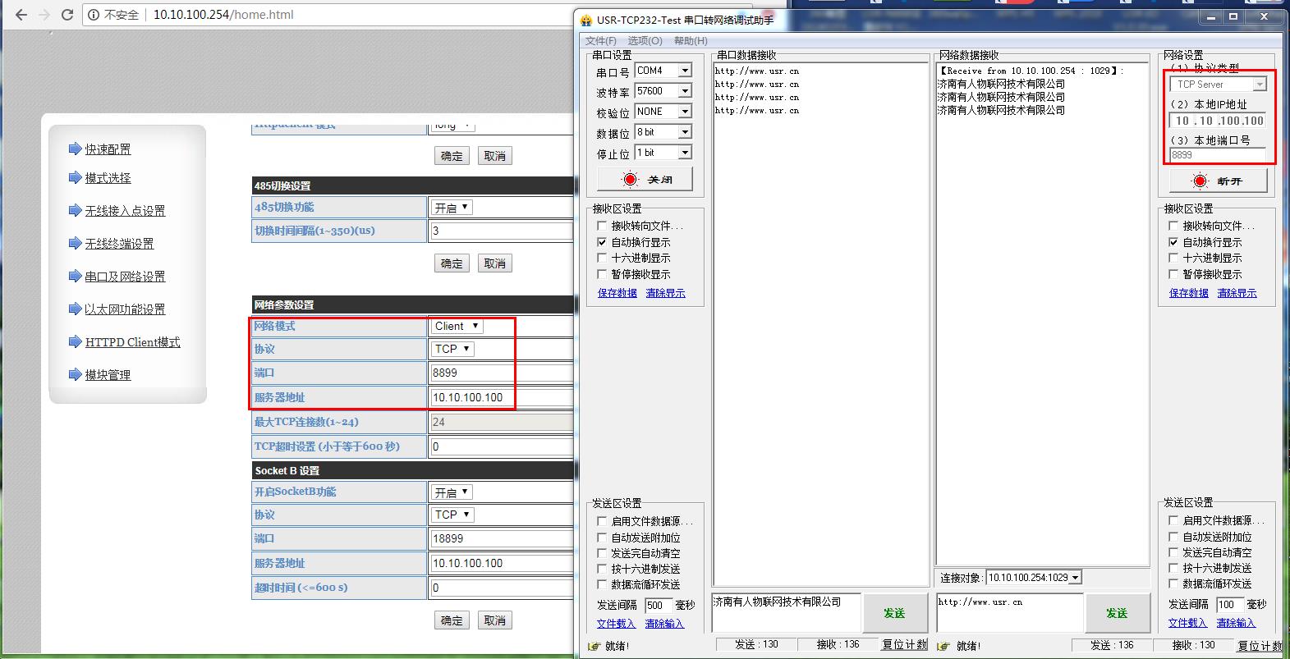
Task: Open the 选项(O) menu
Action: [x=645, y=40]
